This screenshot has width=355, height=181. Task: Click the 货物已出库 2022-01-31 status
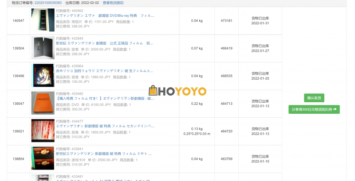click(x=260, y=20)
